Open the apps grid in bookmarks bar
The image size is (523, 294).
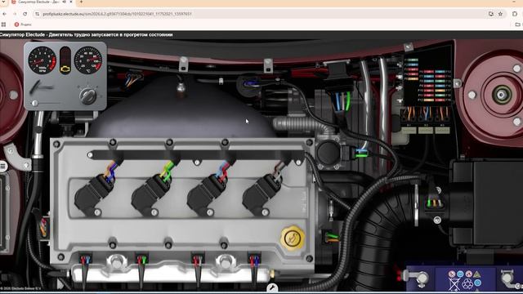click(3, 24)
